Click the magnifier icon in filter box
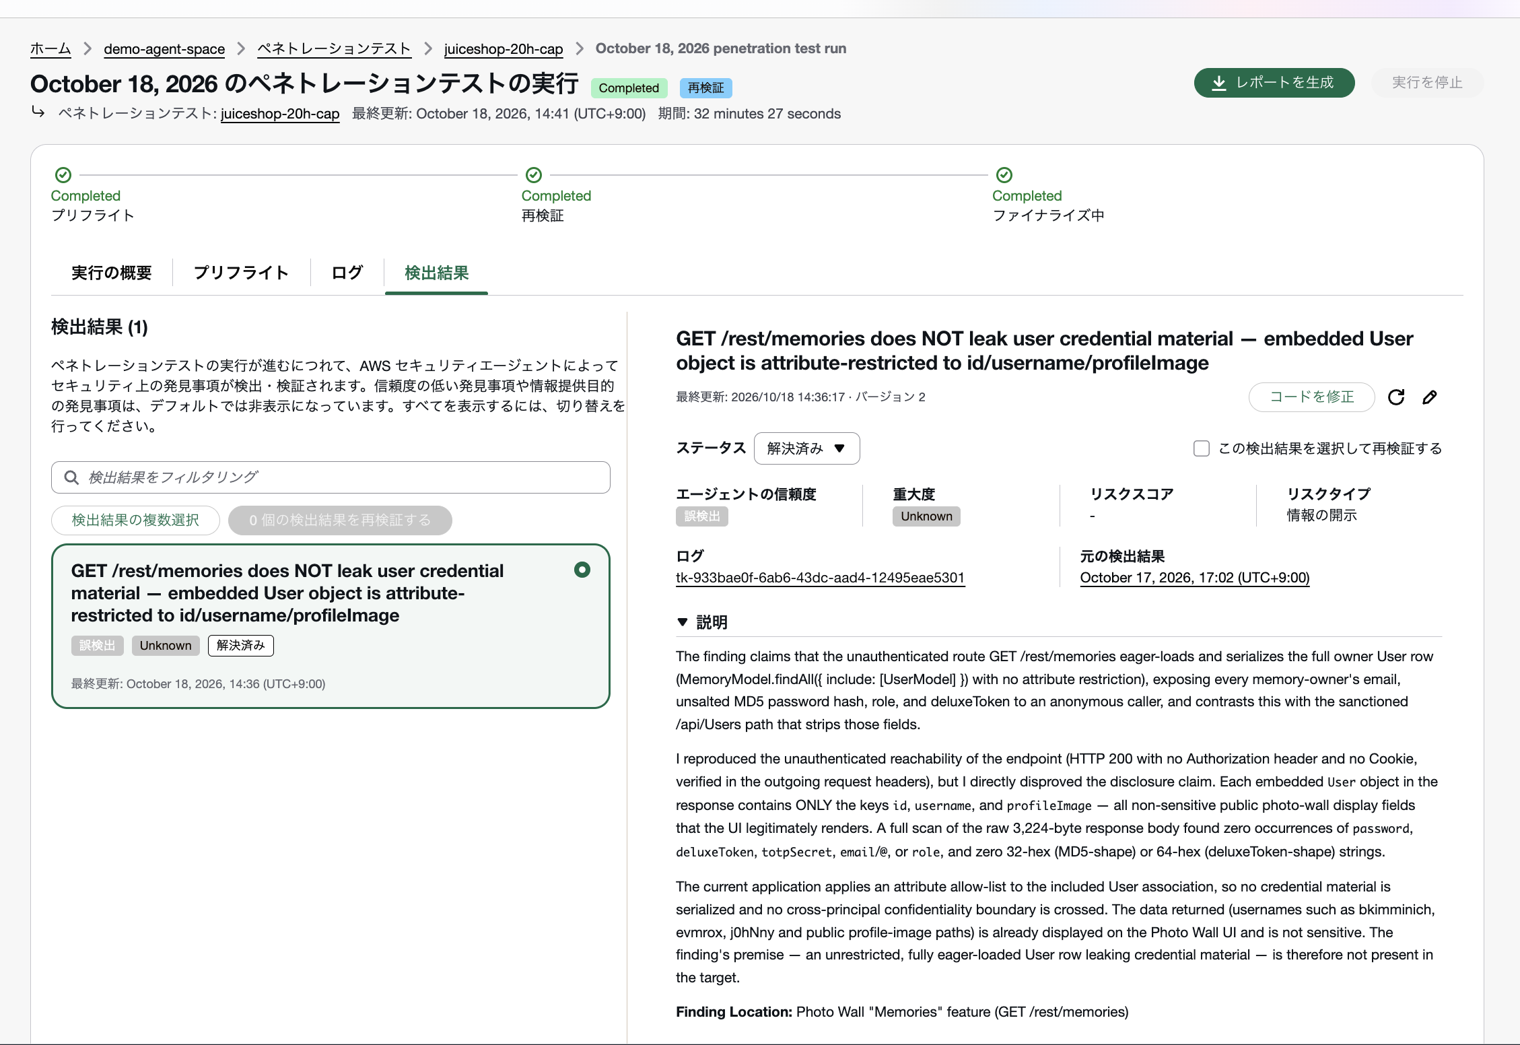The image size is (1520, 1045). 71,477
